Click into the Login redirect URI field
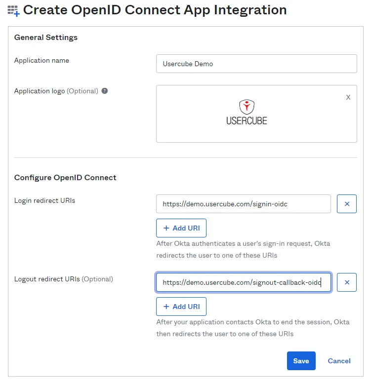This screenshot has width=371, height=385. pos(244,204)
